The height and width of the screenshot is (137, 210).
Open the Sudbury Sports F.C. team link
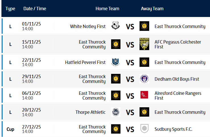pos(173,129)
